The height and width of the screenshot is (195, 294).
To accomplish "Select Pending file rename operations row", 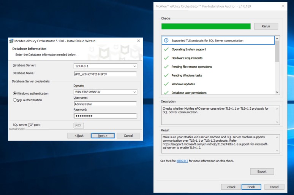I will point(218,67).
